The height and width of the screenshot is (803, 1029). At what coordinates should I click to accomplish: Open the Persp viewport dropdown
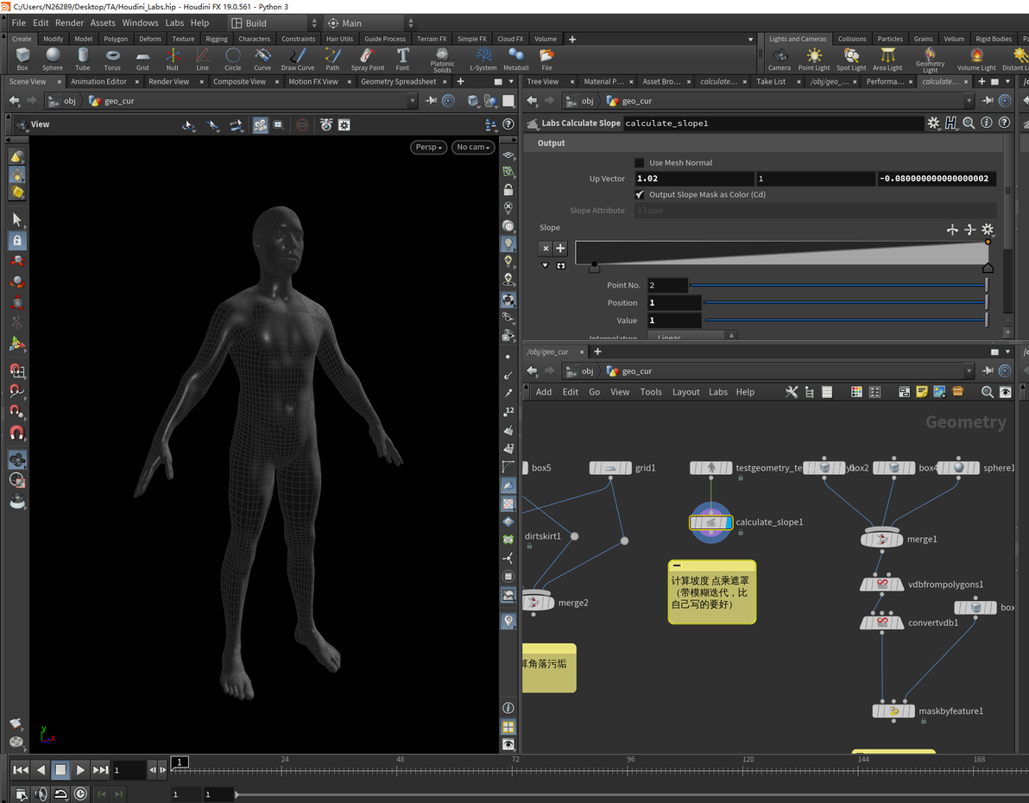click(x=428, y=148)
